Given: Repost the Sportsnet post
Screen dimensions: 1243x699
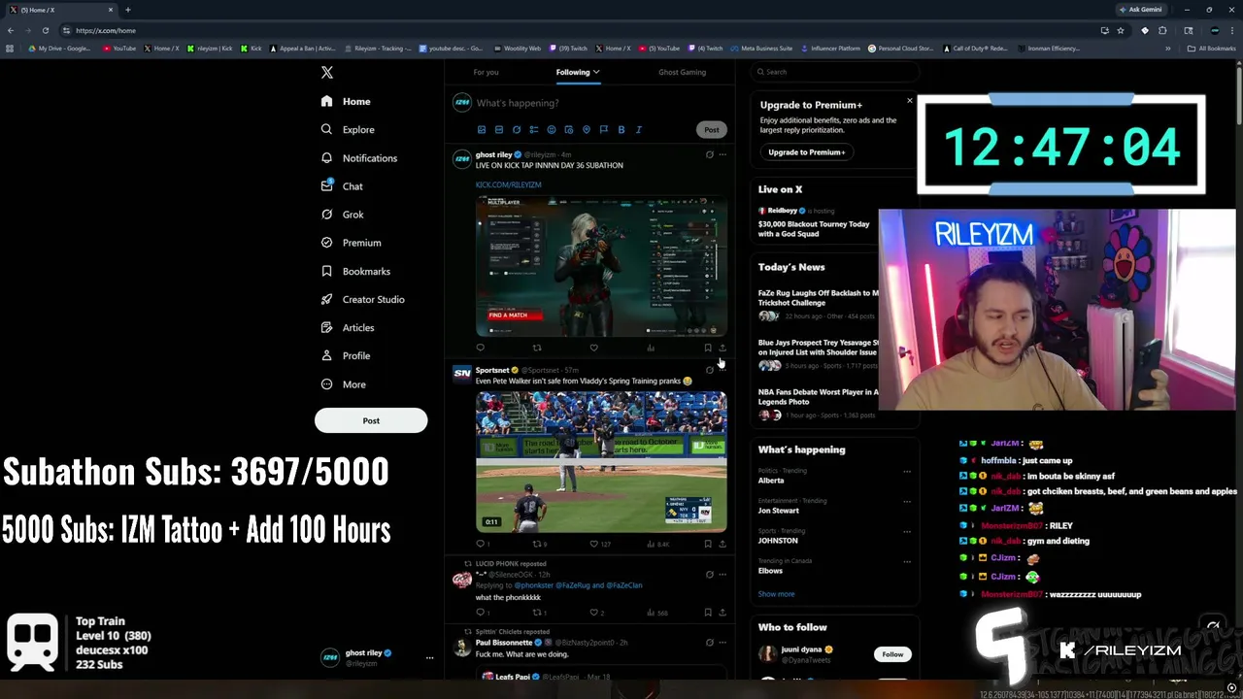Looking at the screenshot, I should pos(537,545).
